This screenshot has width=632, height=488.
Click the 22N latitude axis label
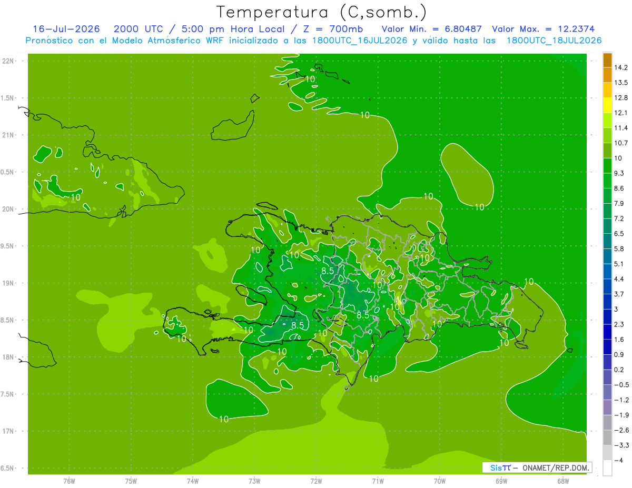tap(9, 61)
